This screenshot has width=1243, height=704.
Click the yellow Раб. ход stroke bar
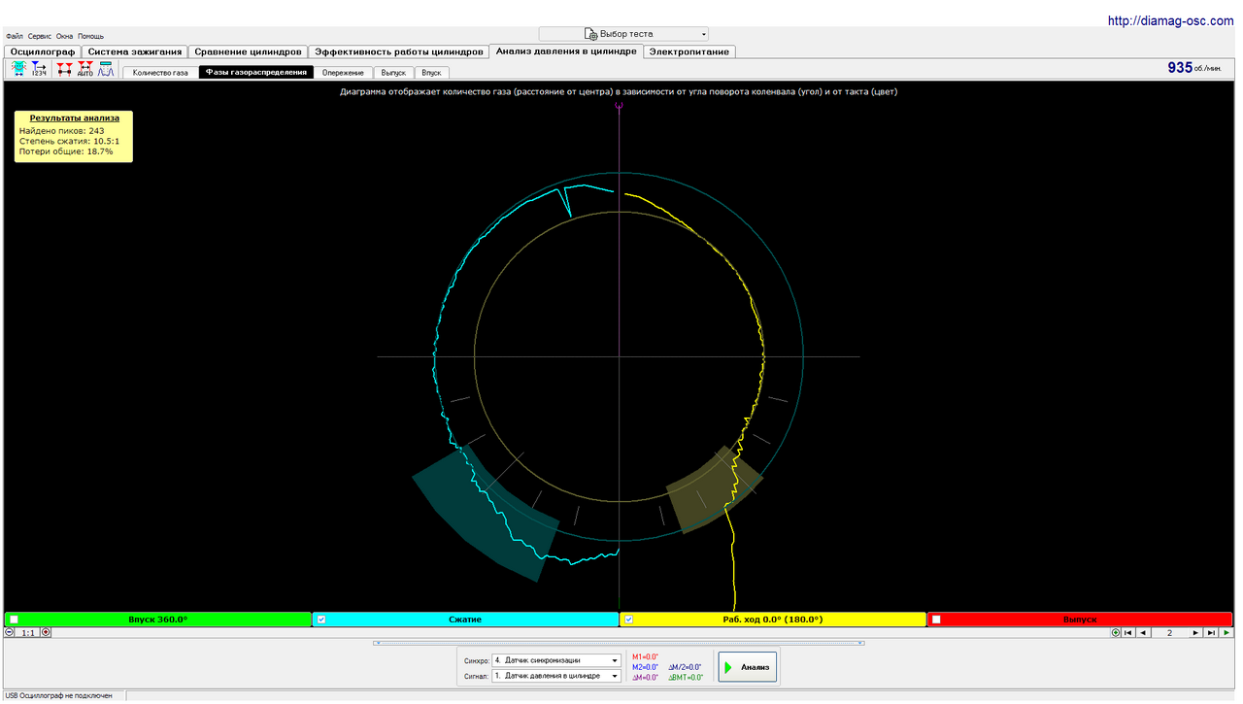pos(773,620)
